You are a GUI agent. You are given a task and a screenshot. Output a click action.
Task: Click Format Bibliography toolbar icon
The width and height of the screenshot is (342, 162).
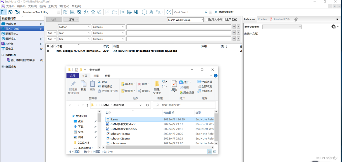pyautogui.click(x=129, y=12)
